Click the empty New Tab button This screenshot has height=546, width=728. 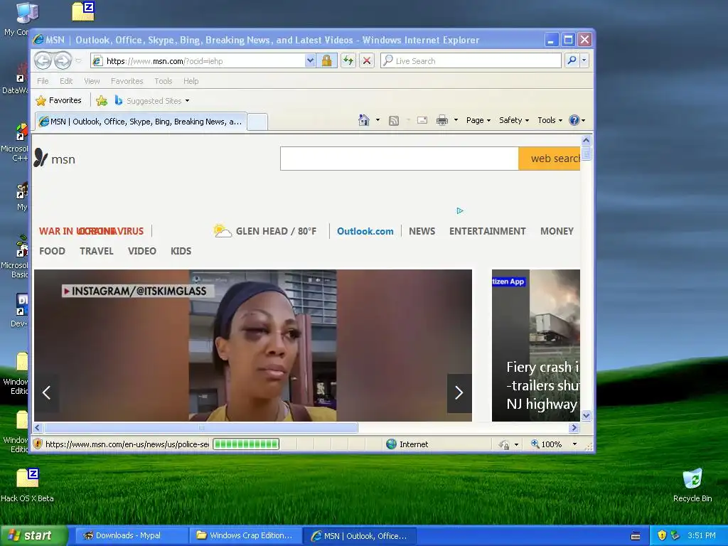tap(257, 122)
